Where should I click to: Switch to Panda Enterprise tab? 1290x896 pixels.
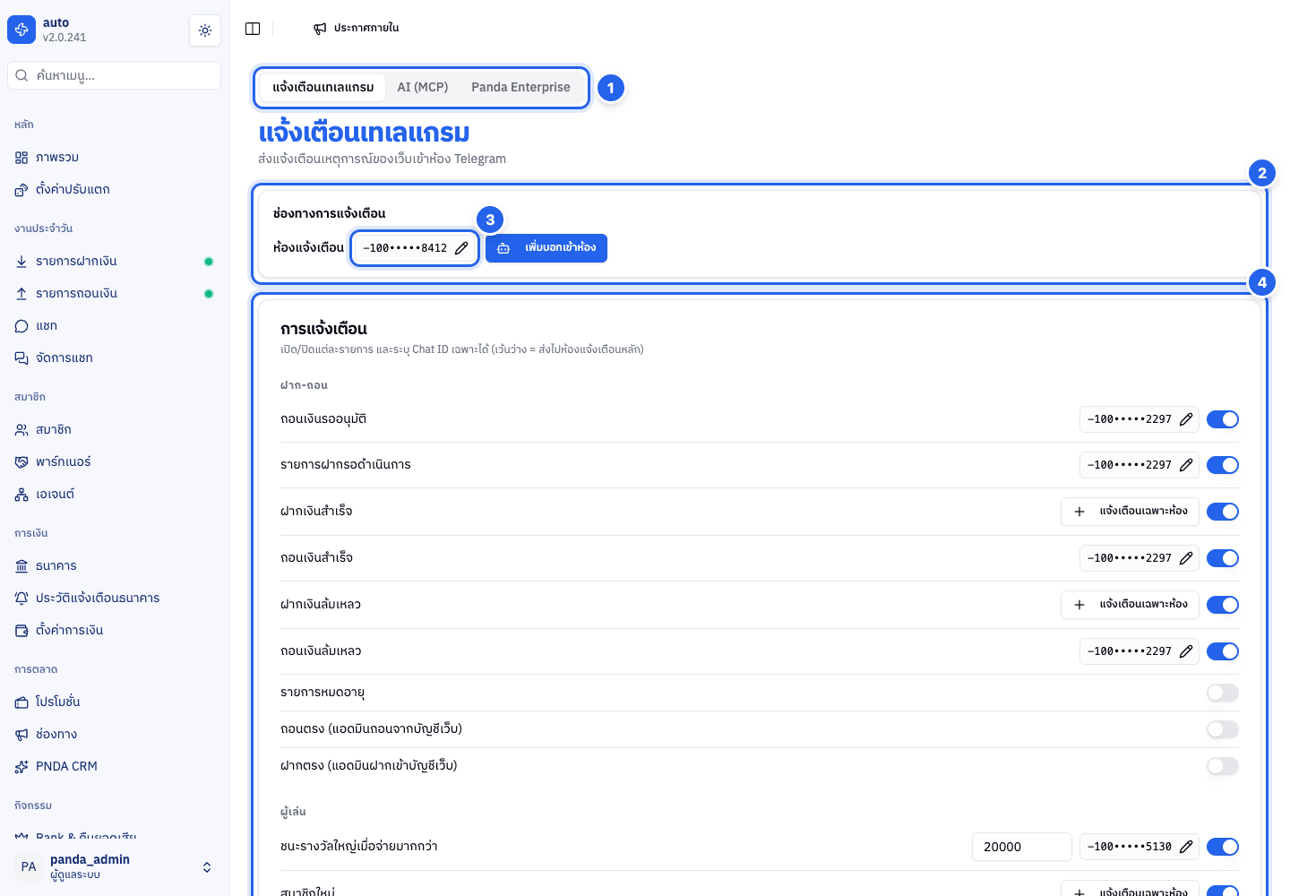[520, 87]
